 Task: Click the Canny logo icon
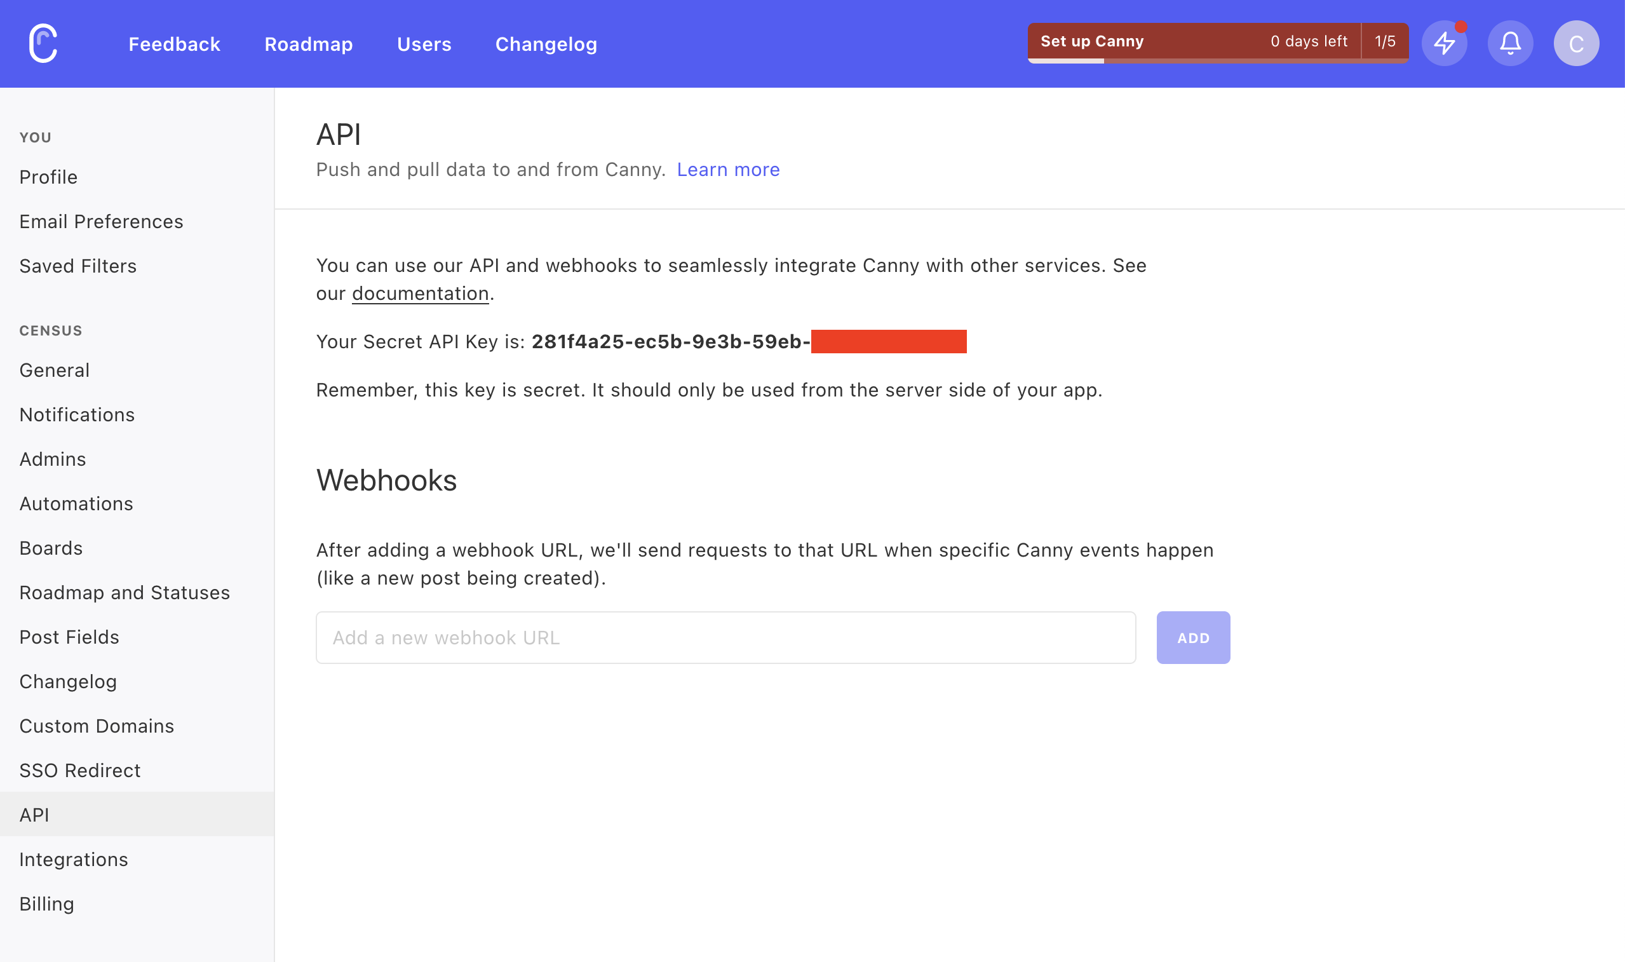[43, 43]
